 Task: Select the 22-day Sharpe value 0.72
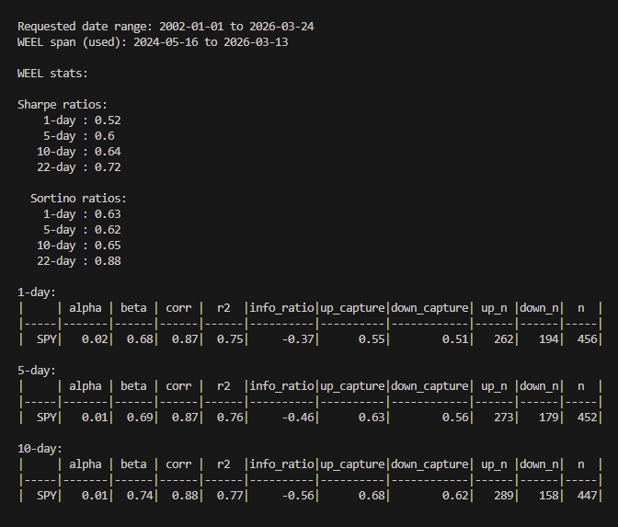pyautogui.click(x=108, y=167)
